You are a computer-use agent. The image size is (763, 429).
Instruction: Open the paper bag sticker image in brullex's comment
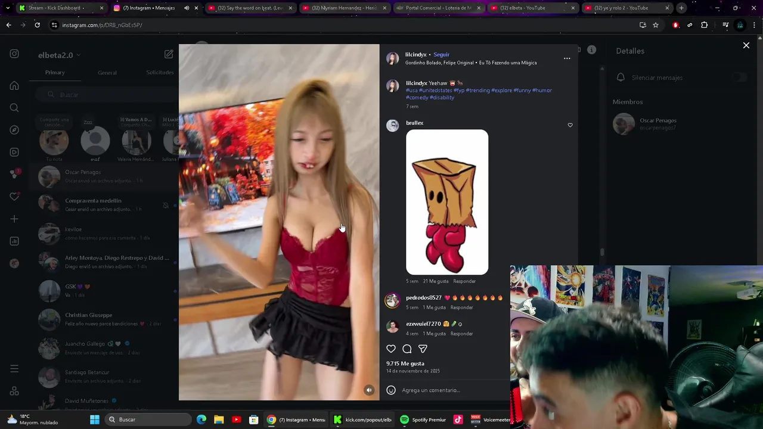[447, 202]
